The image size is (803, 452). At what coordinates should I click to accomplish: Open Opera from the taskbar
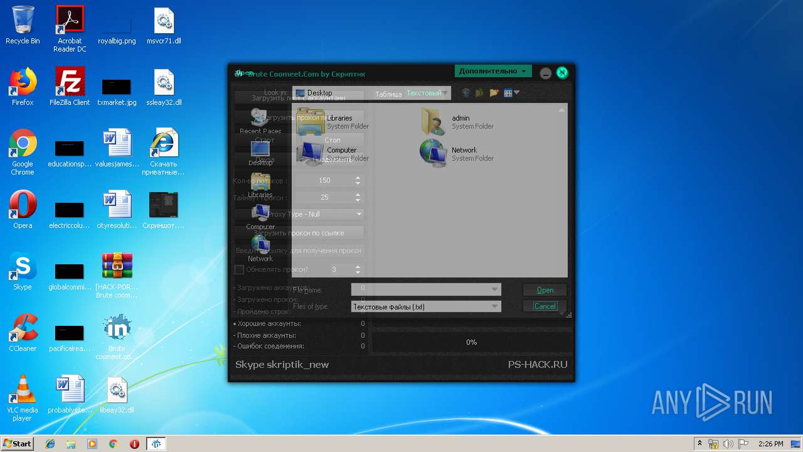coord(134,444)
